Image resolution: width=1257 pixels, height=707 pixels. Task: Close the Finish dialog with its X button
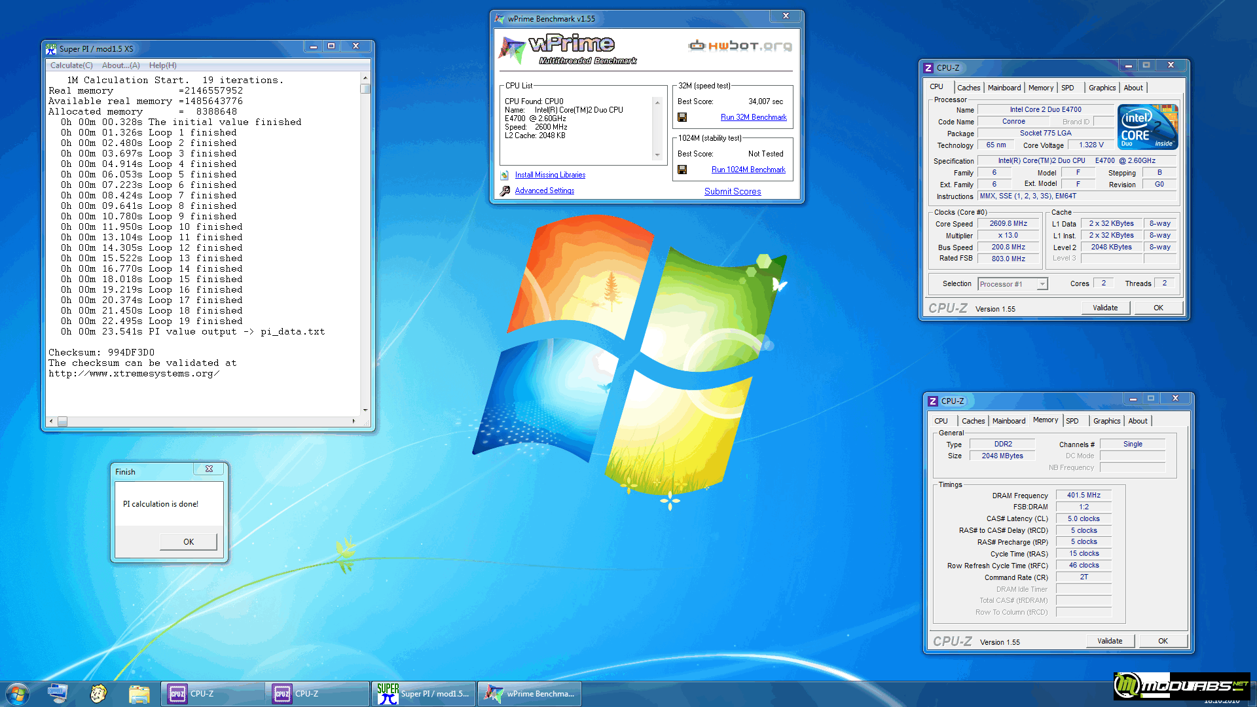[x=209, y=469]
